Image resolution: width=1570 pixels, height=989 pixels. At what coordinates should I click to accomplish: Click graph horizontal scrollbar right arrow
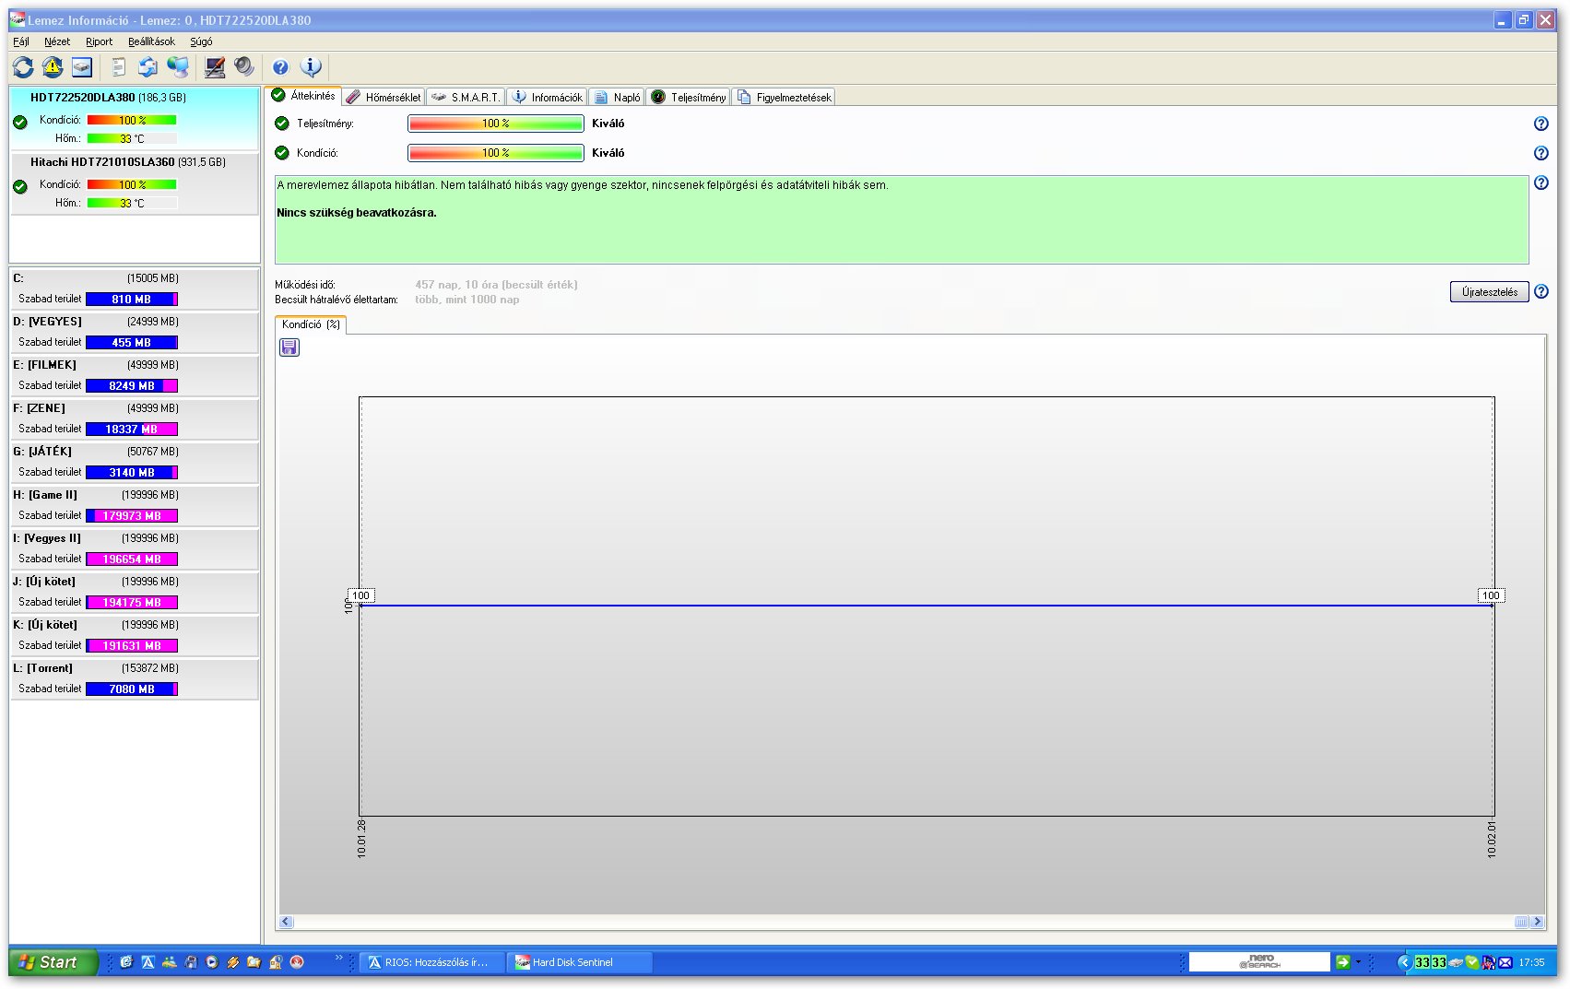tap(1537, 922)
